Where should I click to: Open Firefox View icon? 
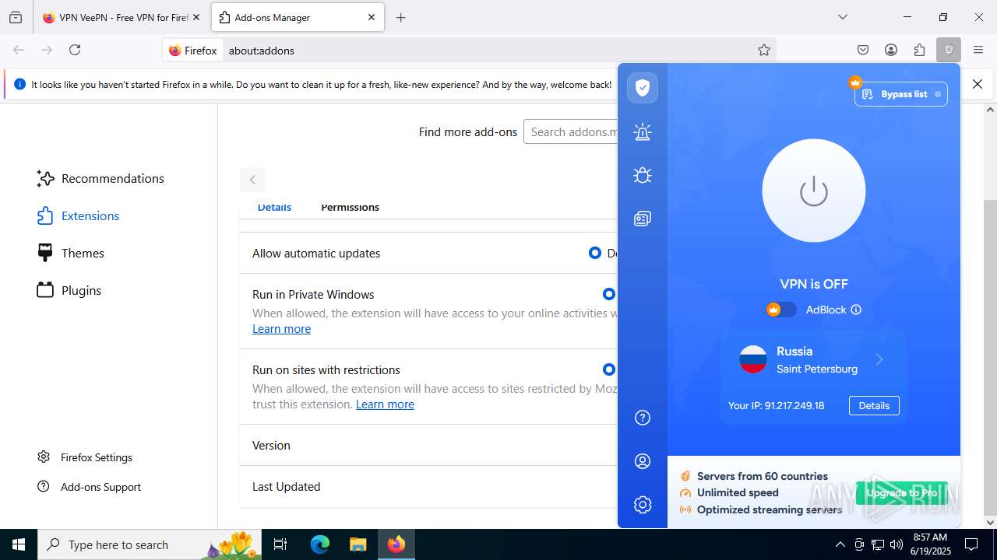[x=16, y=18]
